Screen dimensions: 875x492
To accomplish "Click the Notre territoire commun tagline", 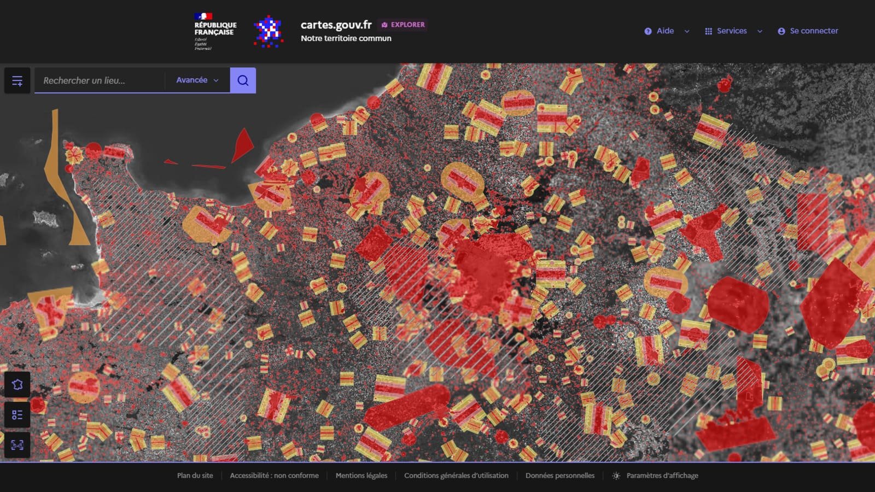I will click(346, 38).
